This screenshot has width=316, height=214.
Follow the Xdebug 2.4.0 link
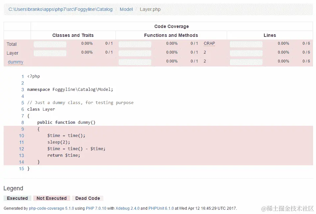[x=127, y=208]
